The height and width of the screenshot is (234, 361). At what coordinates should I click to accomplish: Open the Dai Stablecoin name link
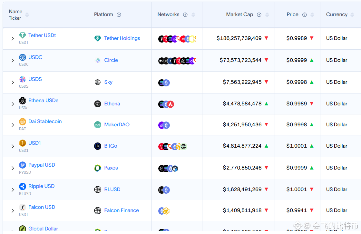45,122
